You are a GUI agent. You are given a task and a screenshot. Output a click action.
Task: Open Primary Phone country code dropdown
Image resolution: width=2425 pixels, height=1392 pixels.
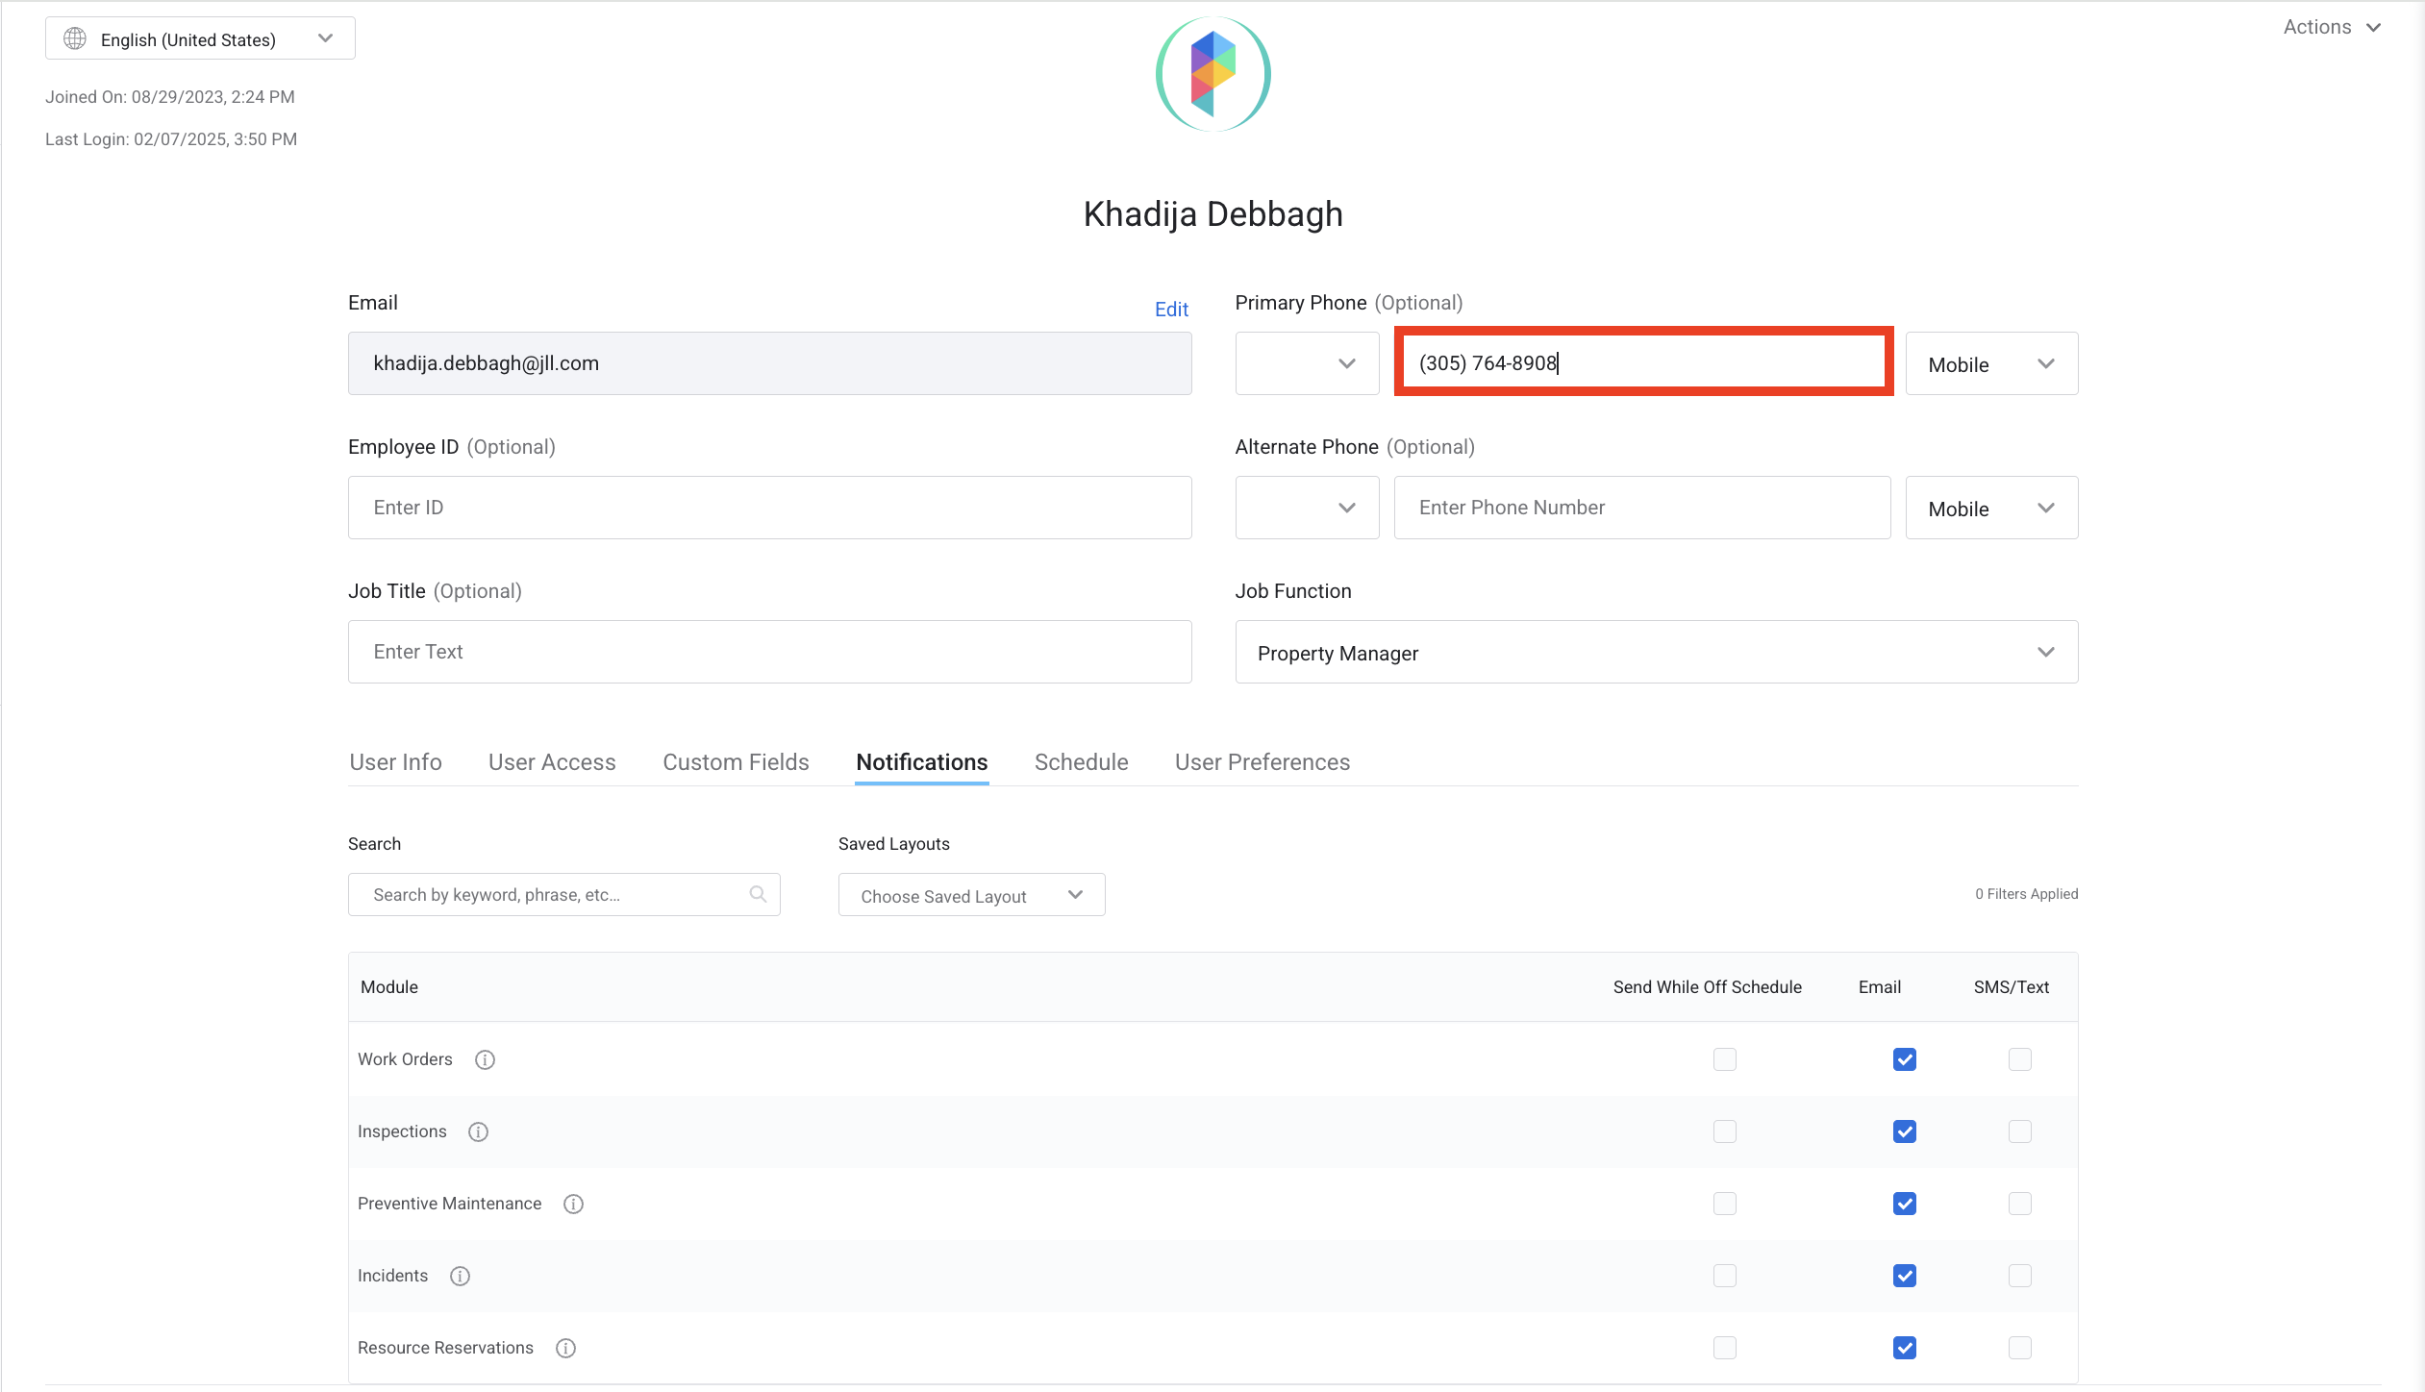coord(1307,363)
